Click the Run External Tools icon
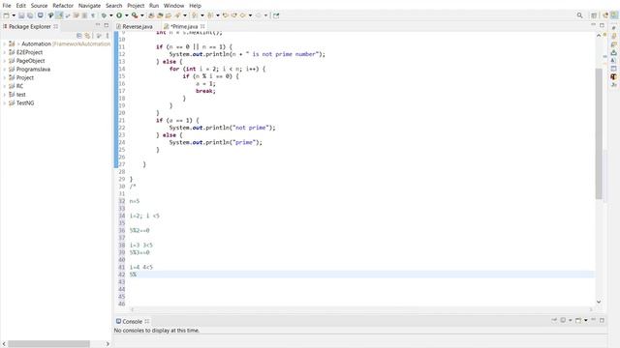This screenshot has height=348, width=620. 135,15
